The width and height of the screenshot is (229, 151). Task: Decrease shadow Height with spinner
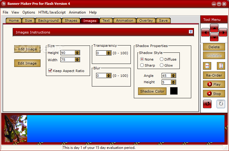point(173,83)
